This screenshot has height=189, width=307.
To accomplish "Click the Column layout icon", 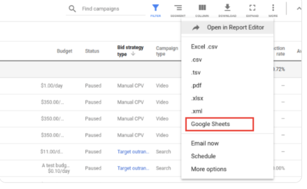I will pyautogui.click(x=202, y=8).
